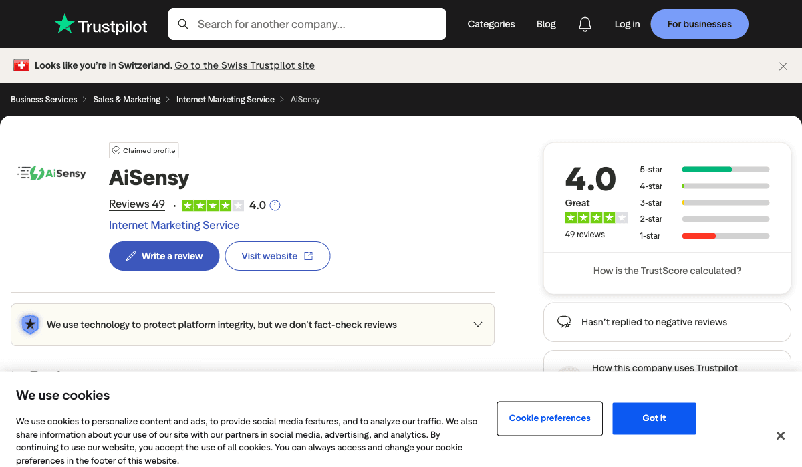
Task: Open Business Services breadcrumb
Action: point(44,100)
